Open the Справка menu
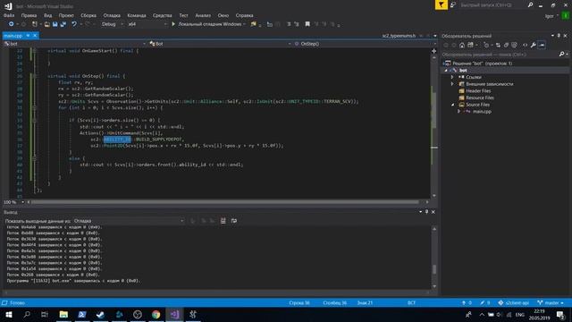 pos(244,15)
